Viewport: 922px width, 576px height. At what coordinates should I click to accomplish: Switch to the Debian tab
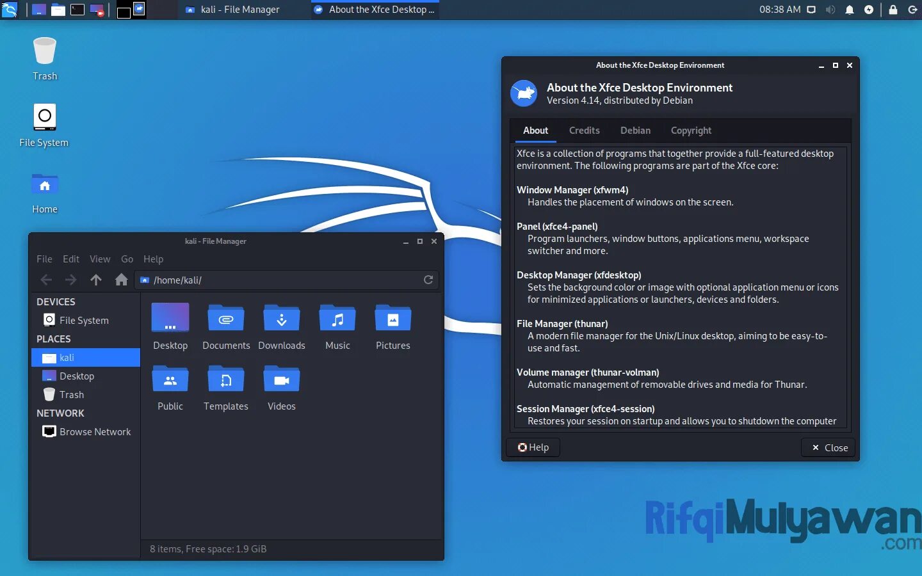click(635, 131)
